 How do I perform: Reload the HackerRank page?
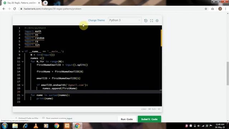tap(15, 9)
